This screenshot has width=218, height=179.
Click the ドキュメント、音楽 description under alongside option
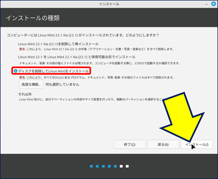(100, 63)
